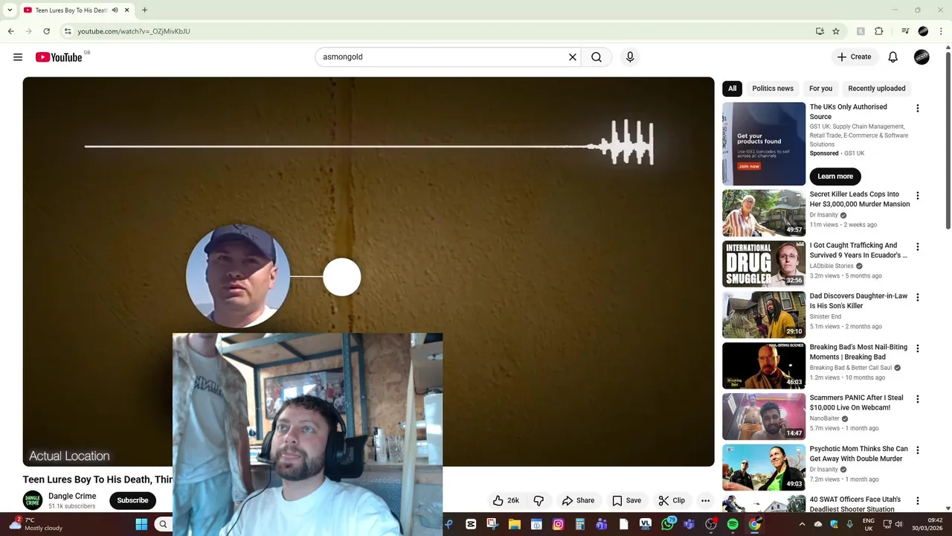Open Calculator from the taskbar
952x536 pixels.
click(579, 525)
